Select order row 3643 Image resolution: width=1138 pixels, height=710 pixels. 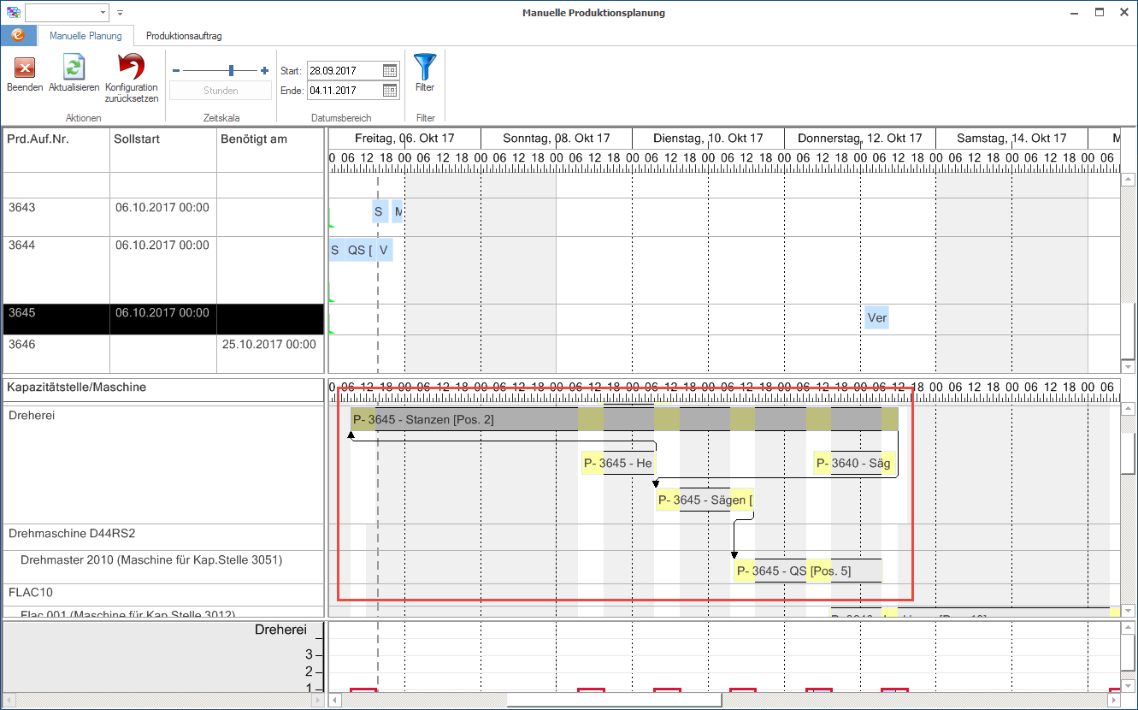click(163, 217)
